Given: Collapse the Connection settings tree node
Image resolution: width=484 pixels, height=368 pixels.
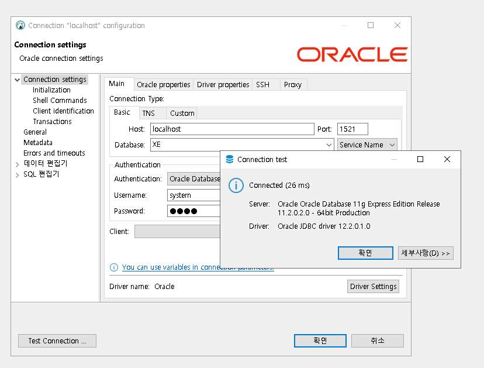Looking at the screenshot, I should pyautogui.click(x=18, y=80).
